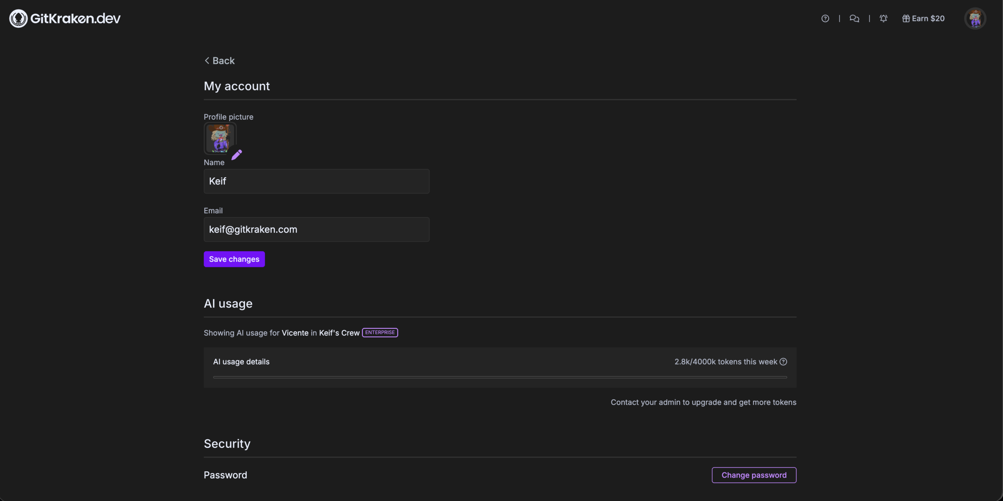
Task: Click the GitKraken.dev logo
Action: pyautogui.click(x=64, y=18)
